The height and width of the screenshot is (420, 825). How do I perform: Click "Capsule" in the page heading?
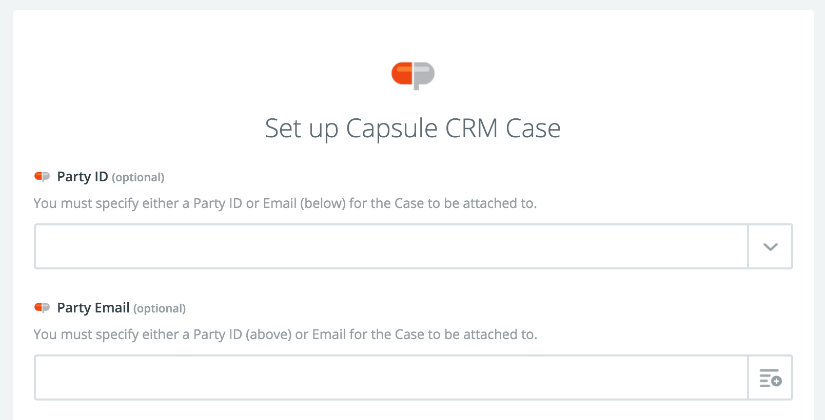click(392, 129)
